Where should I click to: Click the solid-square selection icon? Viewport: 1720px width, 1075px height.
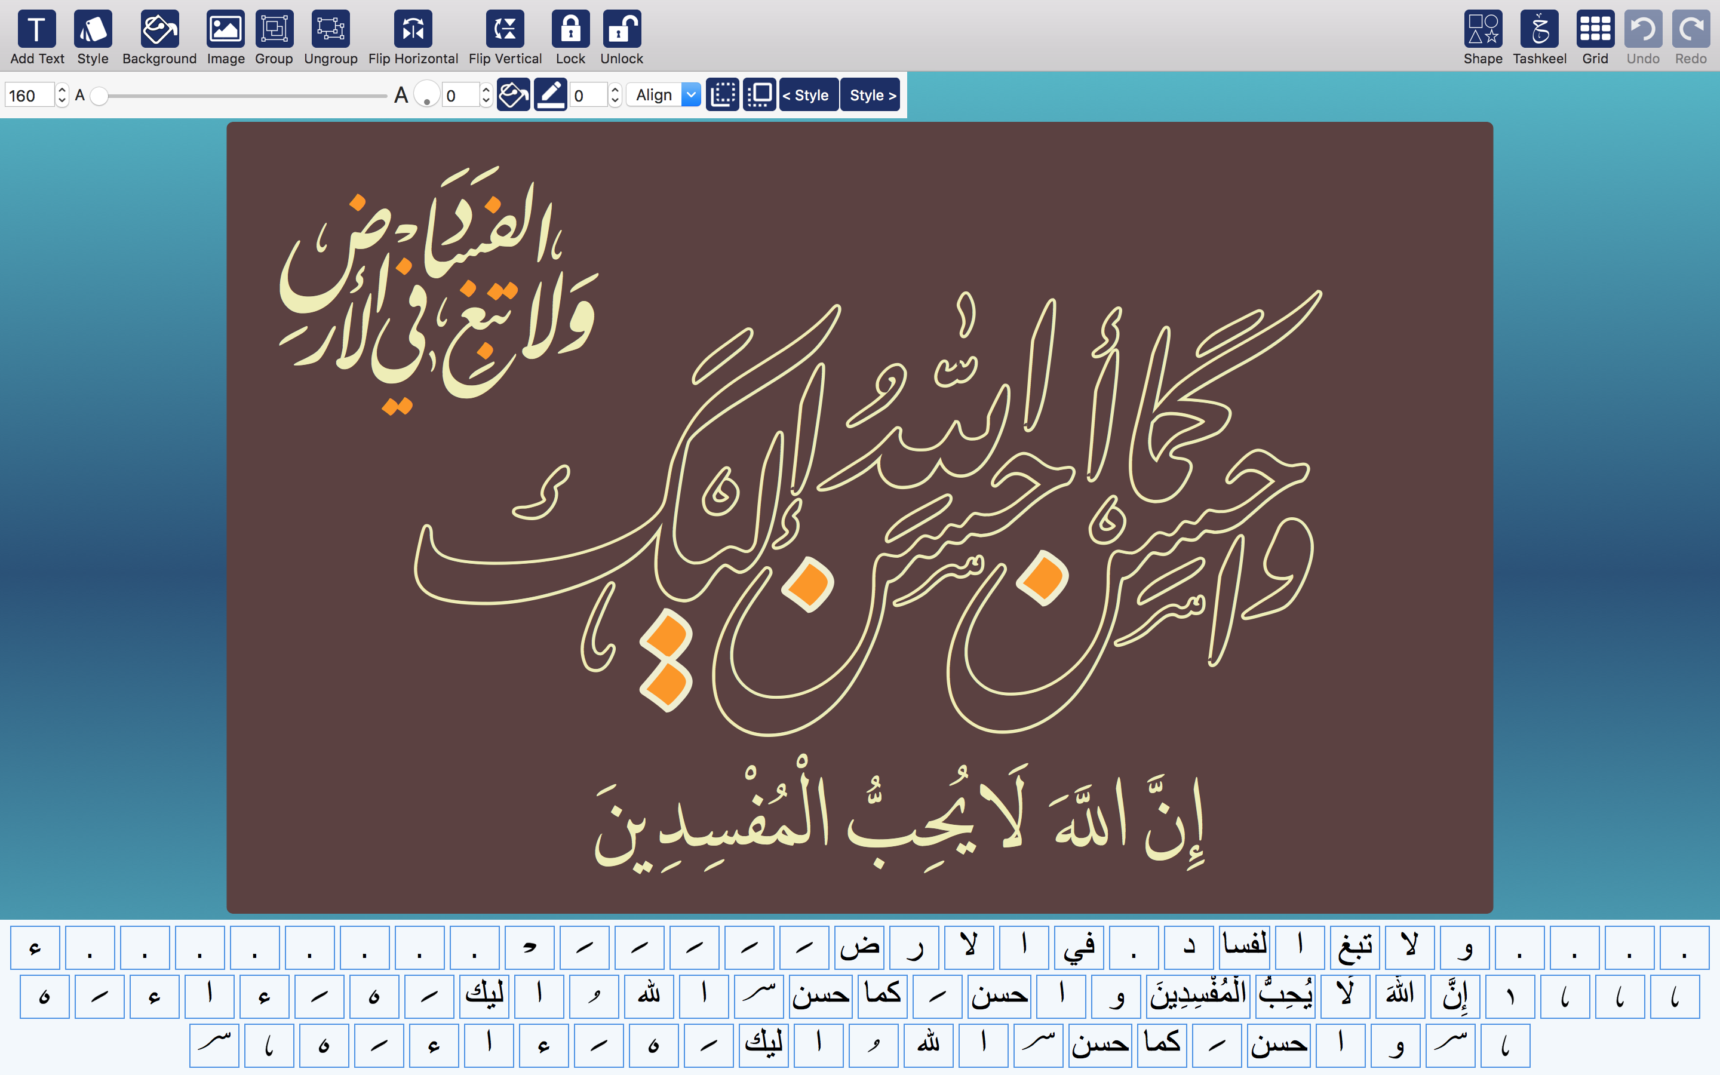(x=760, y=94)
